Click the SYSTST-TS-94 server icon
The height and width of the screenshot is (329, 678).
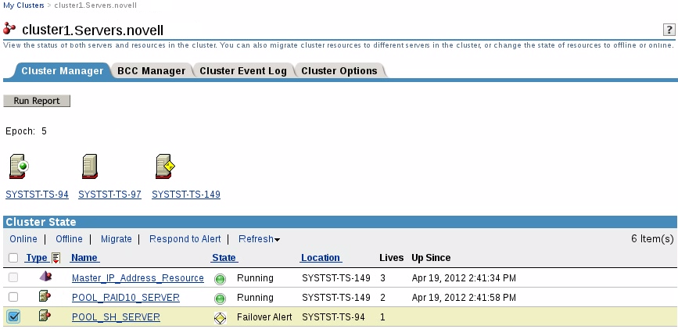pyautogui.click(x=19, y=166)
